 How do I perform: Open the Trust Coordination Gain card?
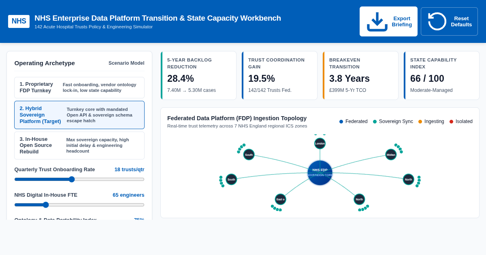tap(279, 76)
